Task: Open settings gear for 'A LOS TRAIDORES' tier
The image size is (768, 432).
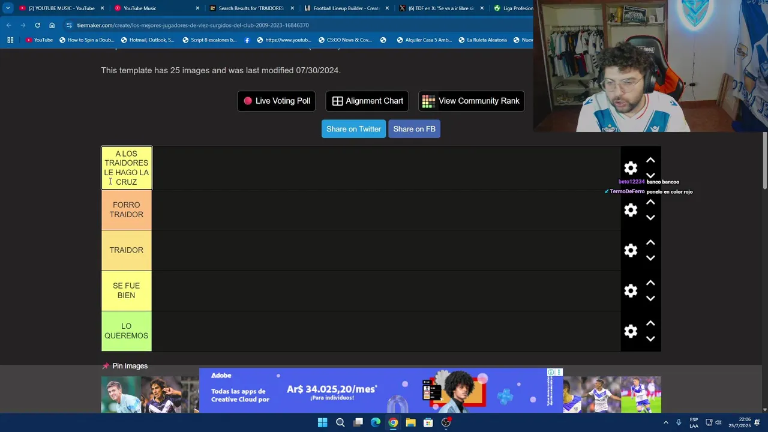Action: (631, 168)
